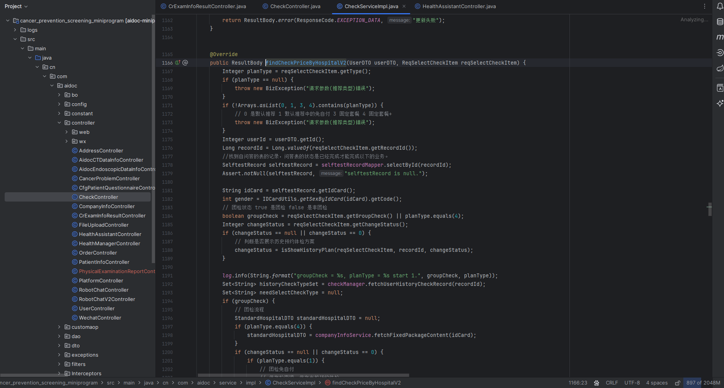Click the impl breadcrumb segment
This screenshot has height=388, width=724.
coord(251,383)
